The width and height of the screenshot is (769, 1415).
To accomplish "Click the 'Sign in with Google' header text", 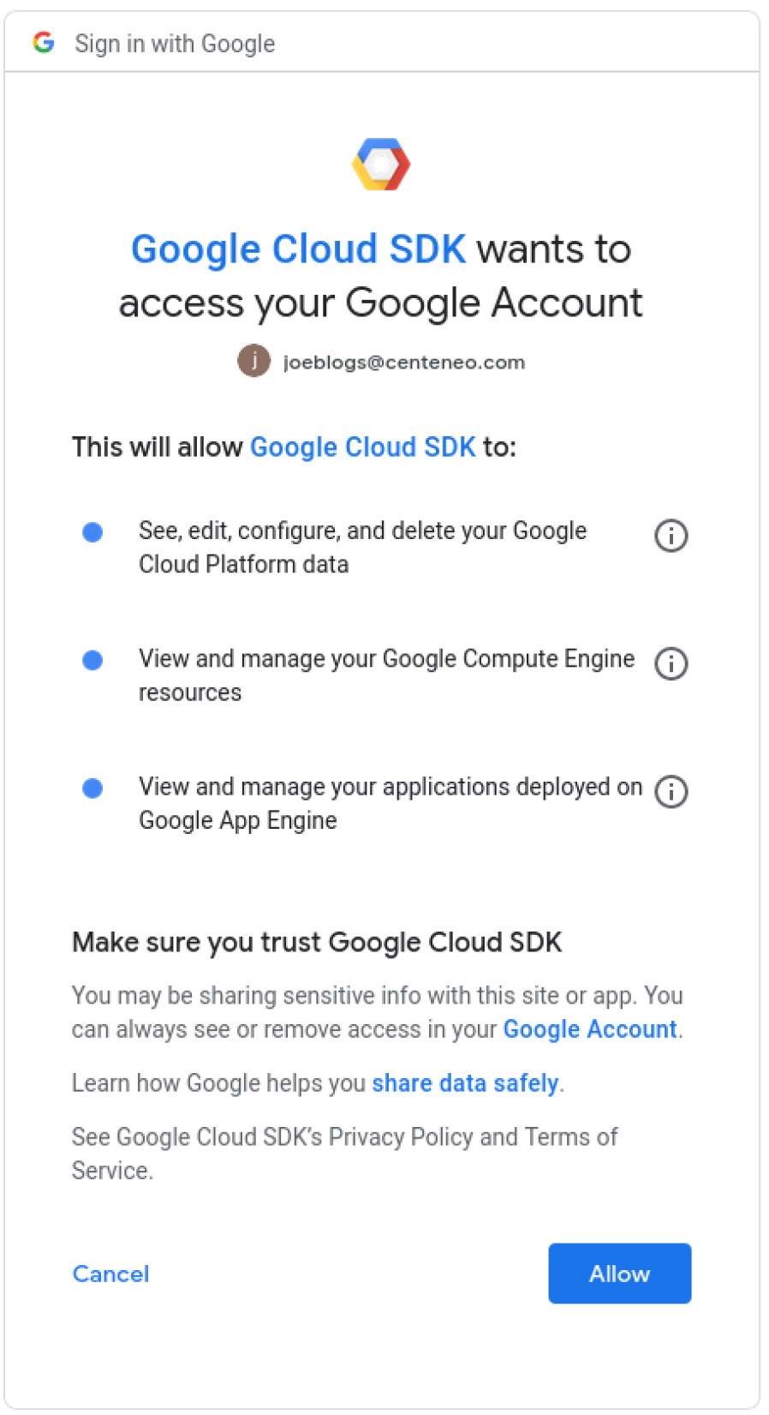I will (x=175, y=43).
